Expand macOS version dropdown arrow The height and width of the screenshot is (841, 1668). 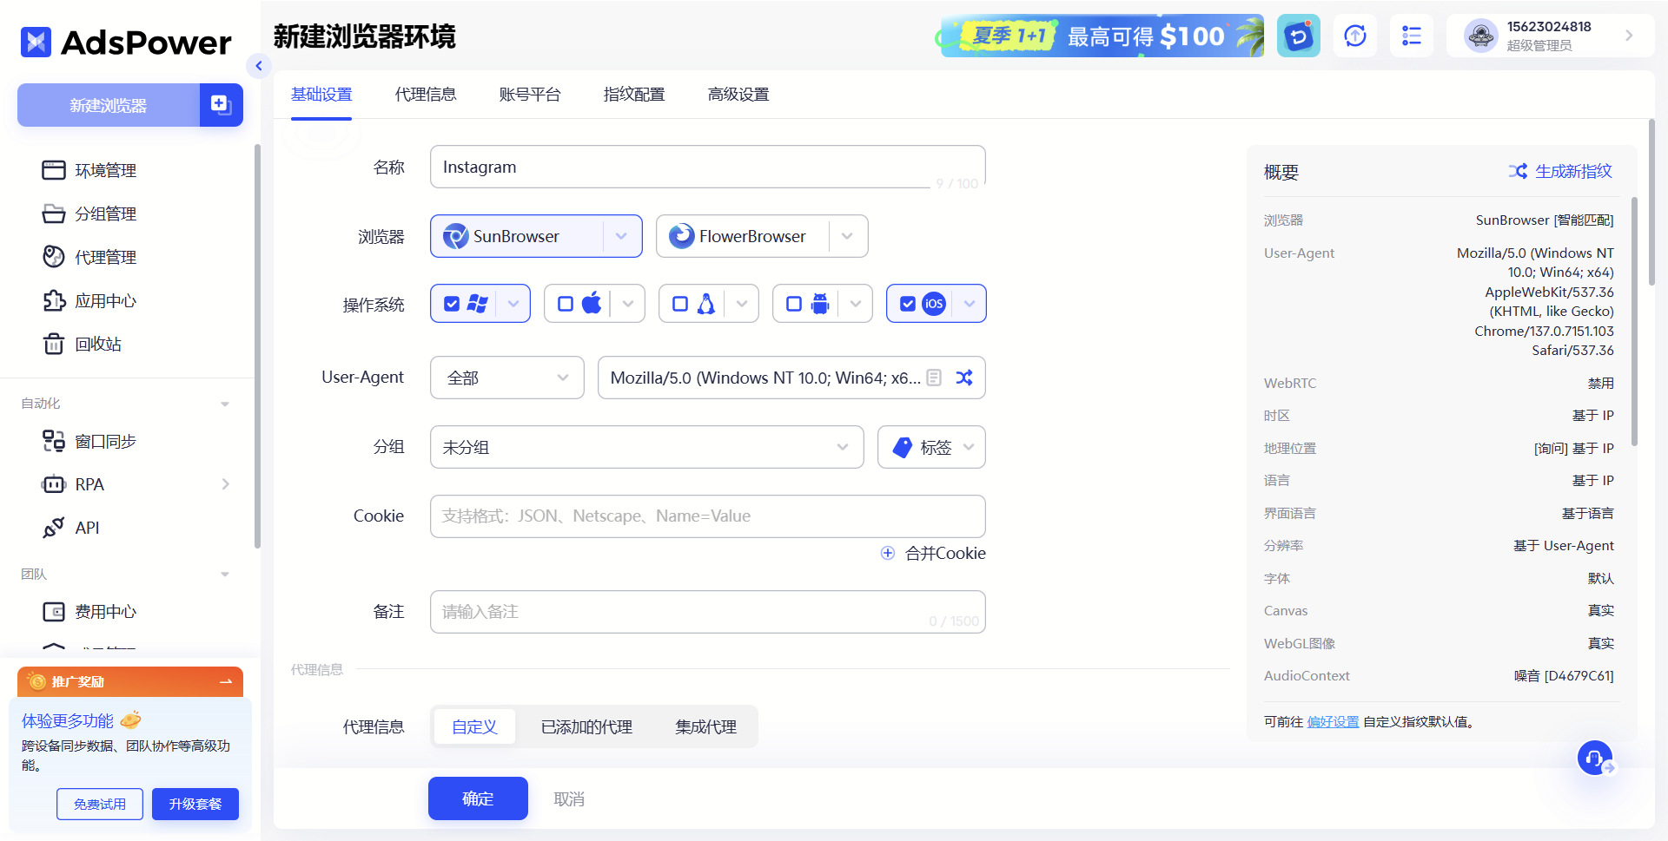[628, 304]
